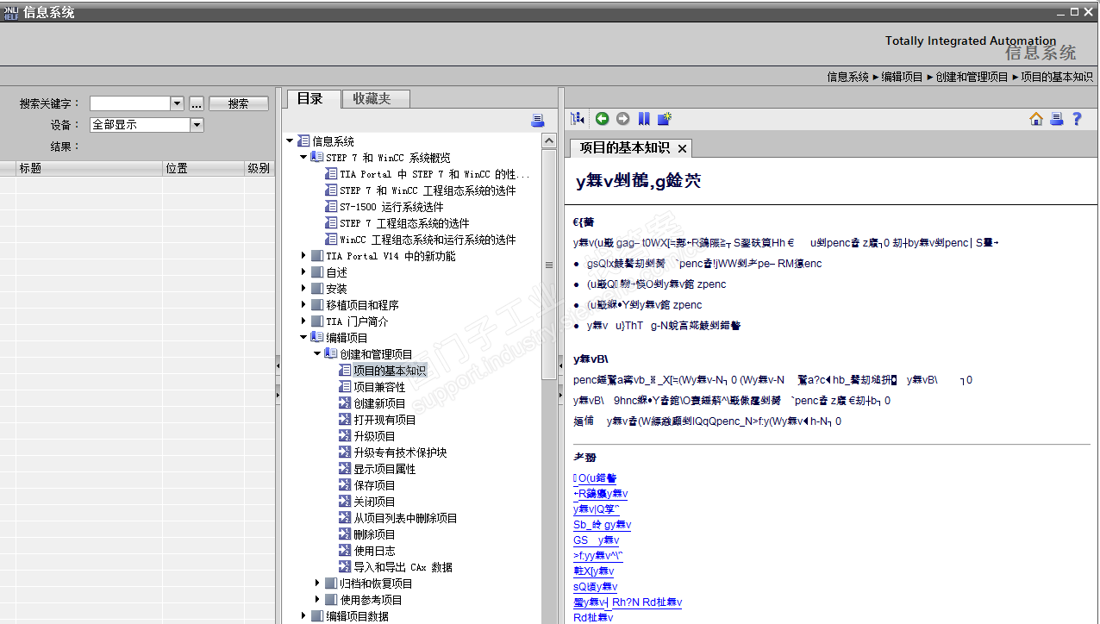Close the 项目的基本知识 tab
Screen dimensions: 1100x624
click(x=682, y=148)
